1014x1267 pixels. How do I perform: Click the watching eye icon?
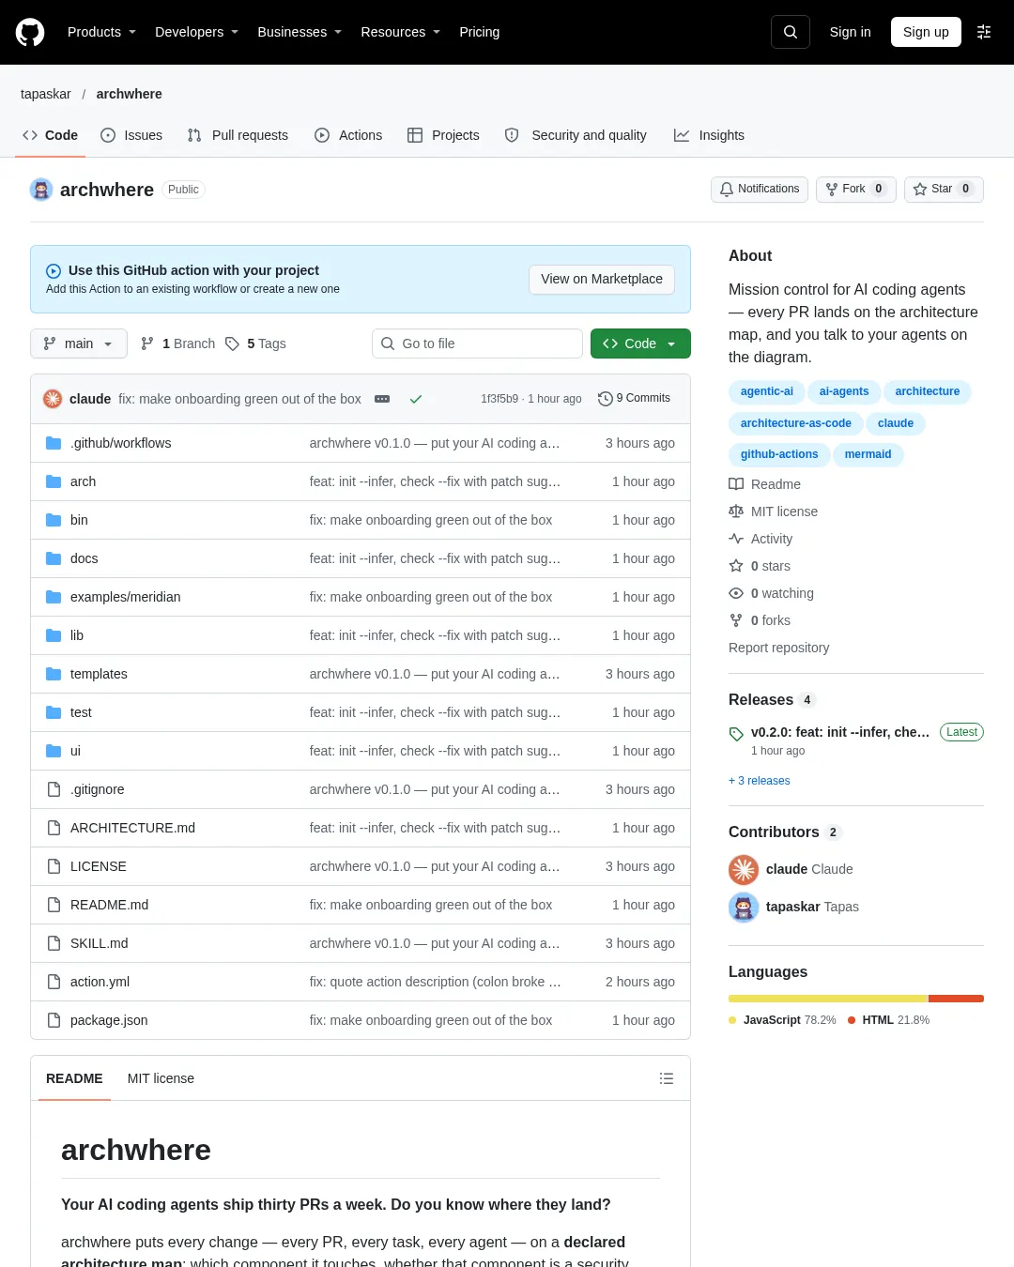[736, 593]
